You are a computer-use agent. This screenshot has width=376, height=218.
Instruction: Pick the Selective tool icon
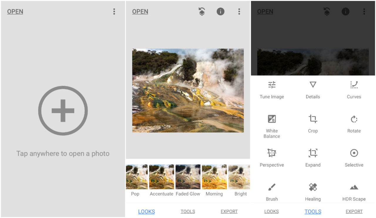point(354,153)
